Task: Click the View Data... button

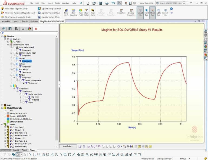Action: pyautogui.click(x=68, y=146)
